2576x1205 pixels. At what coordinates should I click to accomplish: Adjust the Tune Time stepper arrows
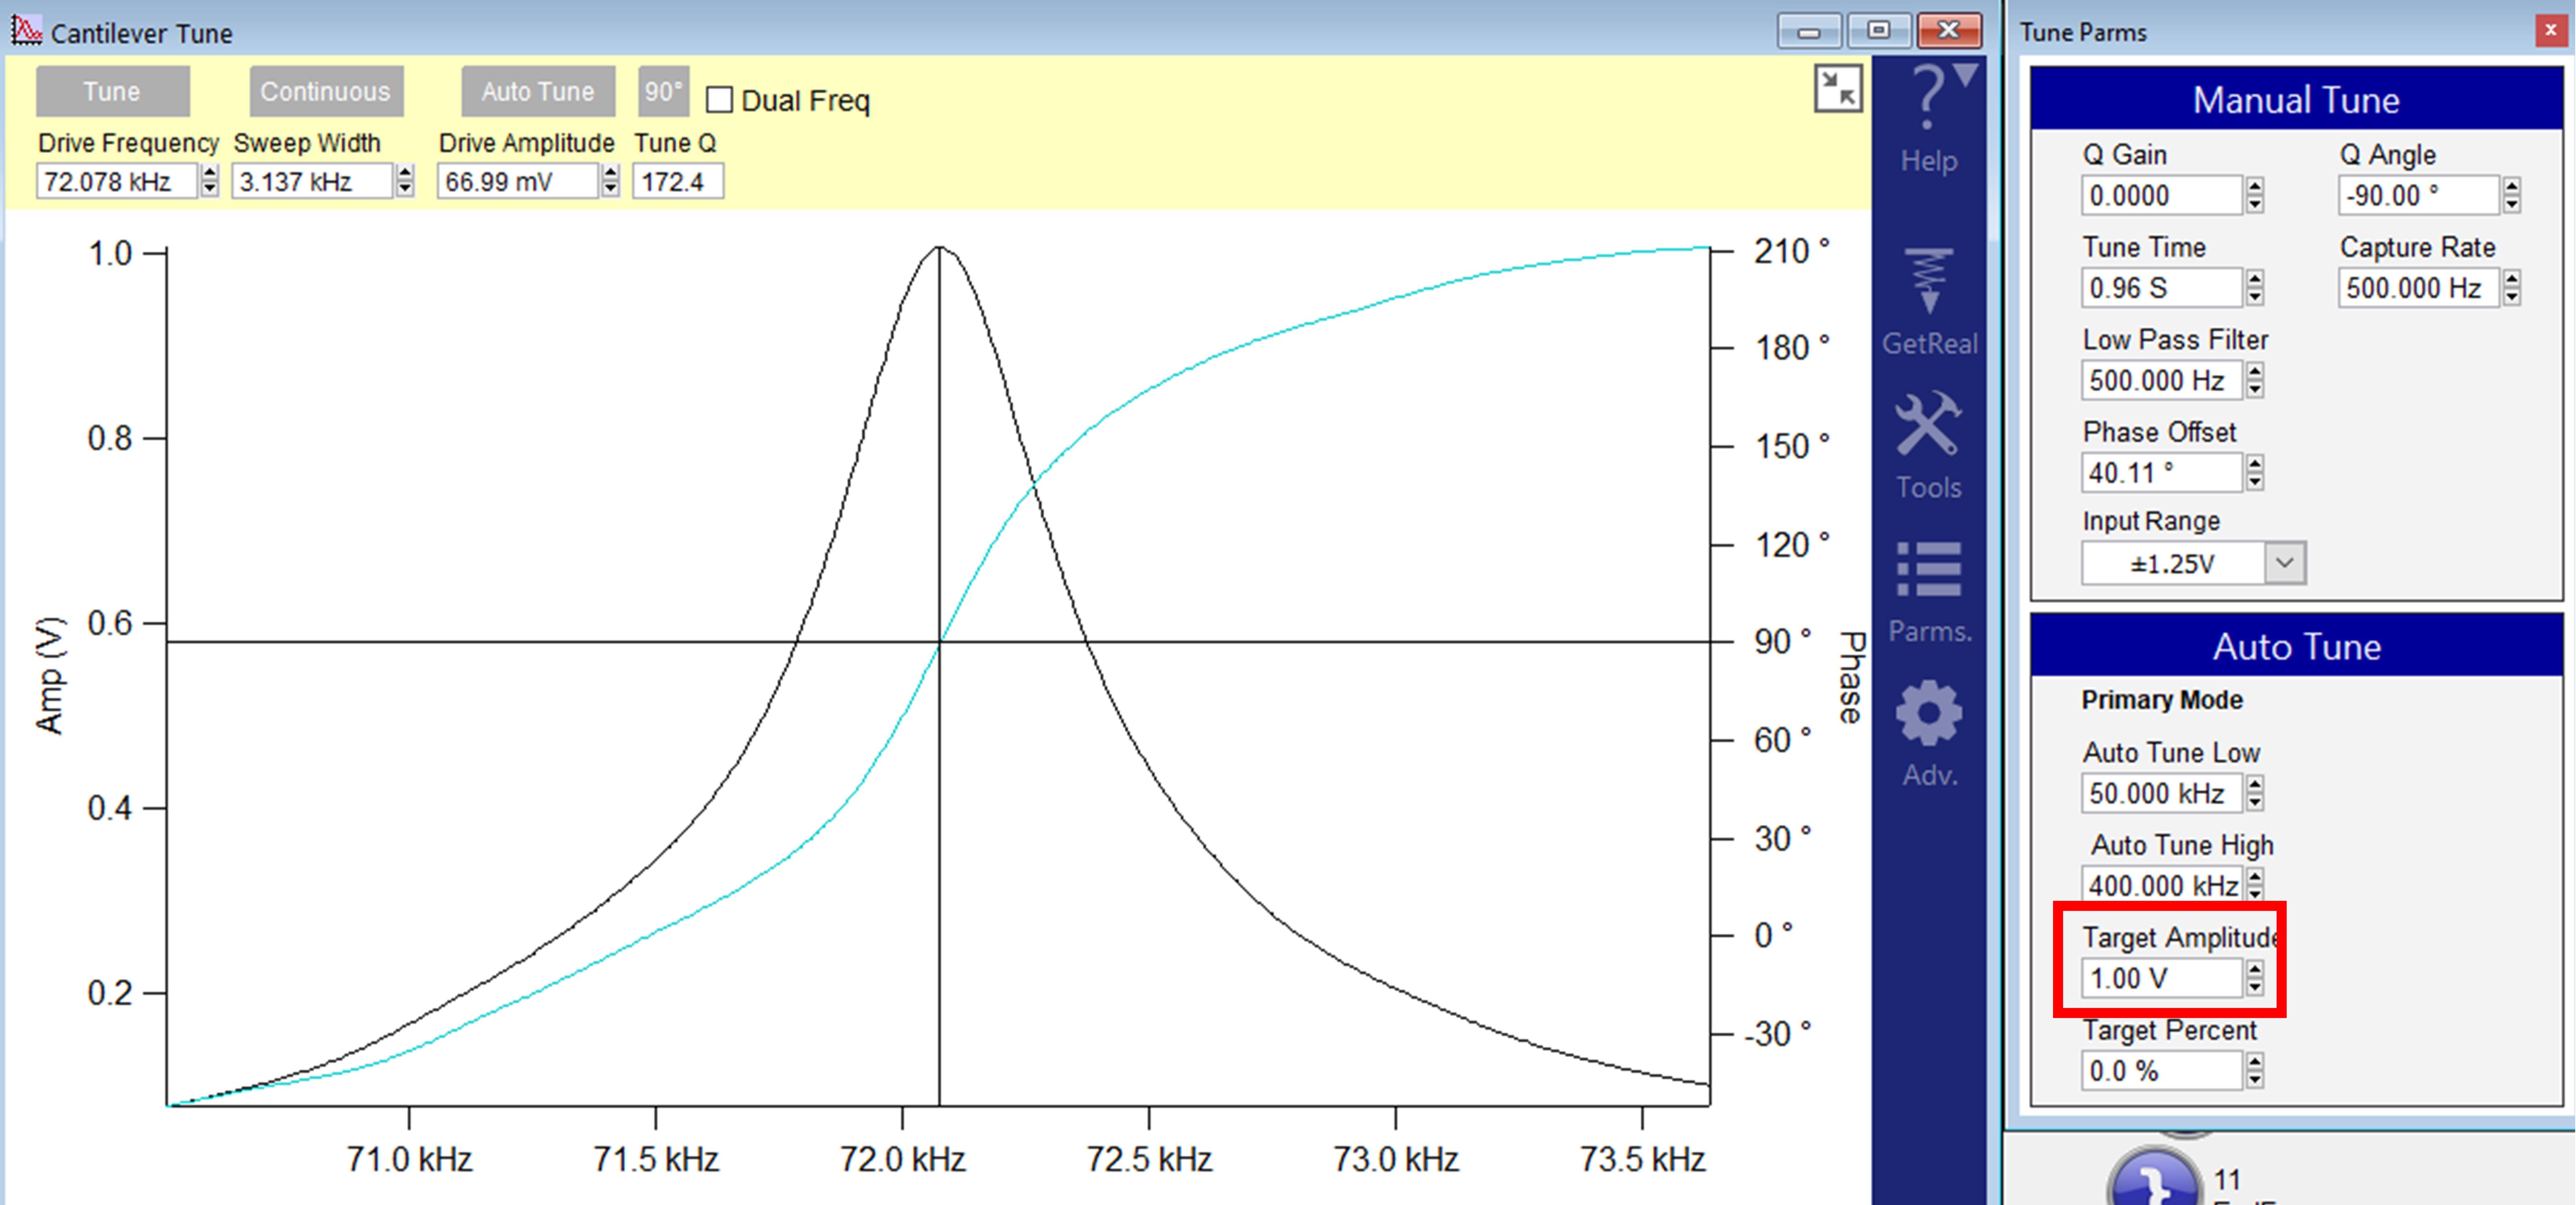[2254, 288]
